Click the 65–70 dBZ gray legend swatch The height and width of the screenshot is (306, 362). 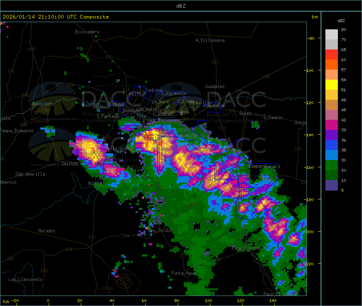331,45
